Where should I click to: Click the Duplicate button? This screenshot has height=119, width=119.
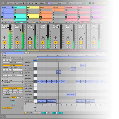13,62
